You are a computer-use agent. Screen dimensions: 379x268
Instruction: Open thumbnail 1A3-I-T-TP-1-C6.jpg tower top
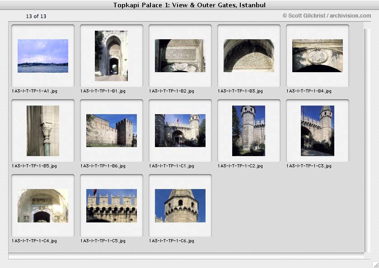[180, 206]
